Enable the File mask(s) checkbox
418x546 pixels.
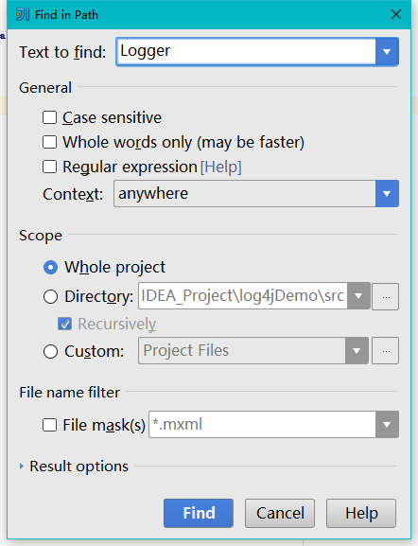point(49,425)
